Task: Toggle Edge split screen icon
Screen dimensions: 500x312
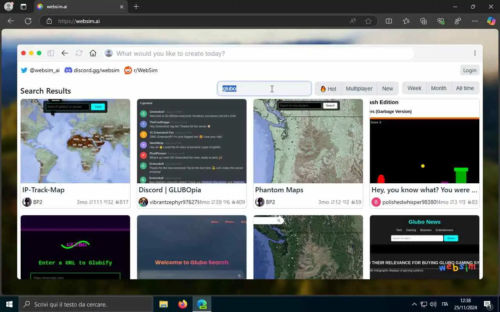Action: [x=389, y=21]
